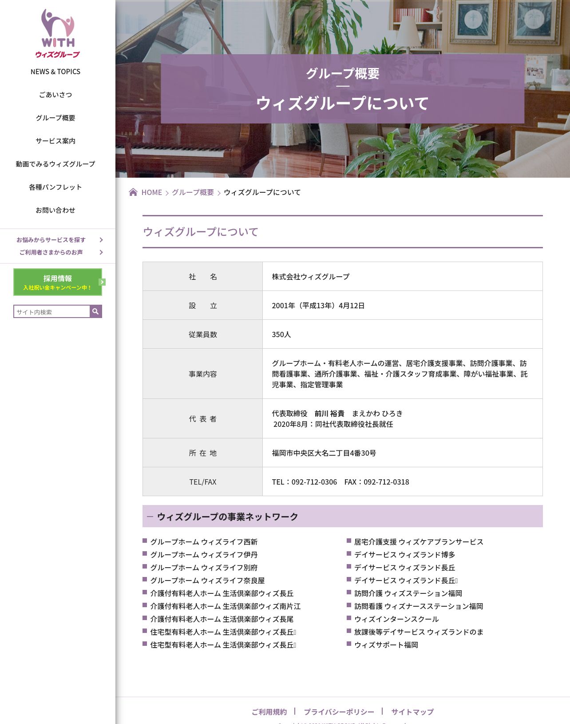Click グループホーム ウィズライフ奈良屋 entry
The image size is (570, 724).
click(x=207, y=581)
